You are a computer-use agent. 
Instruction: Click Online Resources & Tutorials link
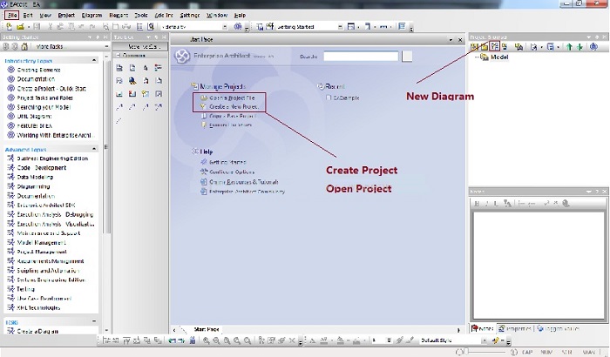point(243,182)
